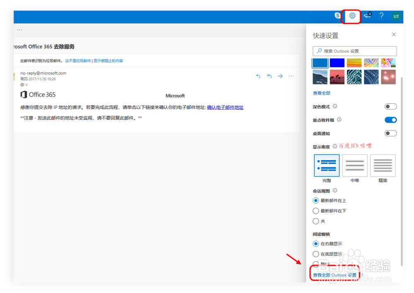414x293 pixels.
Task: Select the orange-yellow theme swatch
Action: click(x=354, y=63)
